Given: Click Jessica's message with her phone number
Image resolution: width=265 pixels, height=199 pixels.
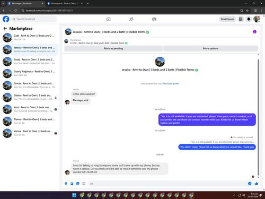Looking at the screenshot, I should pos(120,169).
